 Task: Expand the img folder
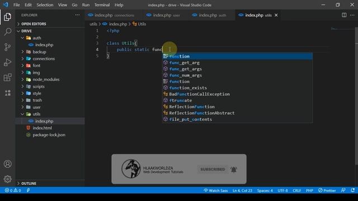(36, 73)
